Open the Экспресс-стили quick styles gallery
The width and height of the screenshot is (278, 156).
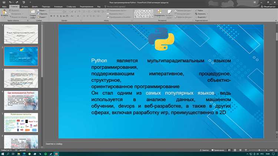pyautogui.click(x=169, y=14)
